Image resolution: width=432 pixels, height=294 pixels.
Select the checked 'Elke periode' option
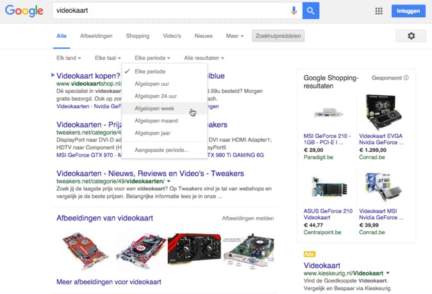click(150, 72)
